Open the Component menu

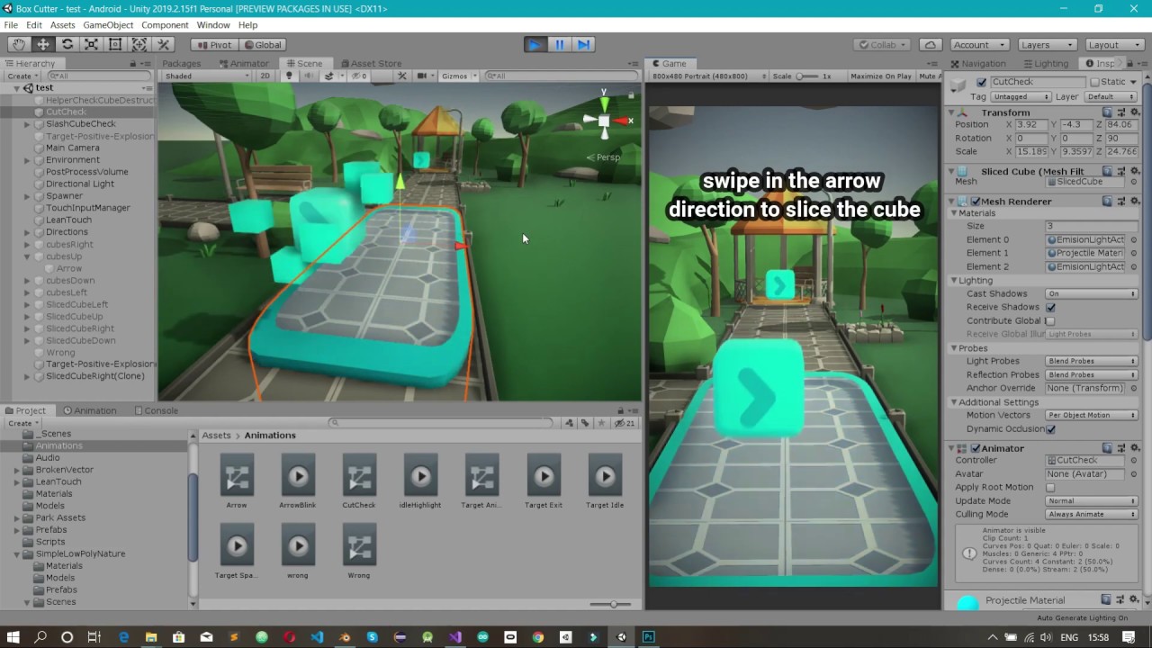pos(165,25)
